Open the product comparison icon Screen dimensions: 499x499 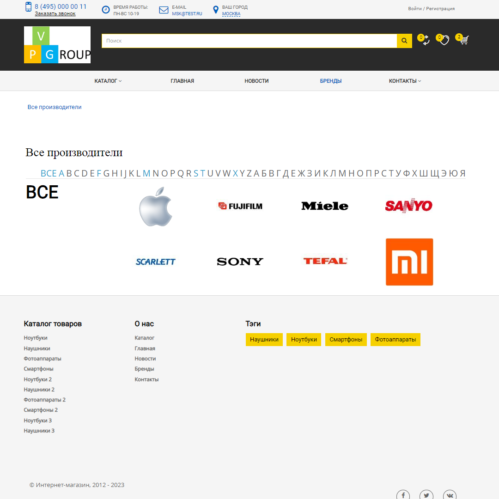(425, 41)
